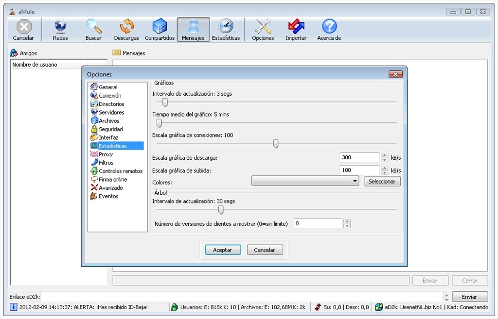Click the Escala gráfica de conexiones slider handle
This screenshot has height=319, width=498.
click(x=276, y=144)
